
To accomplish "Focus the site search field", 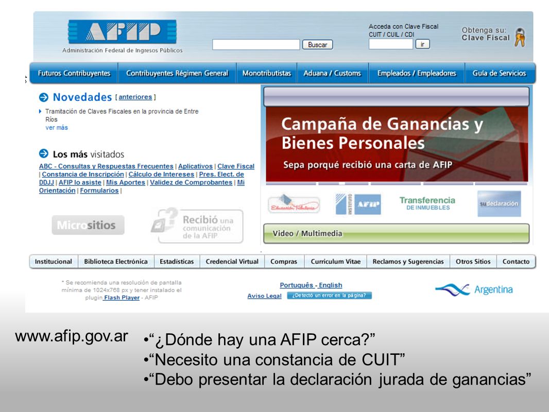I will click(x=256, y=44).
